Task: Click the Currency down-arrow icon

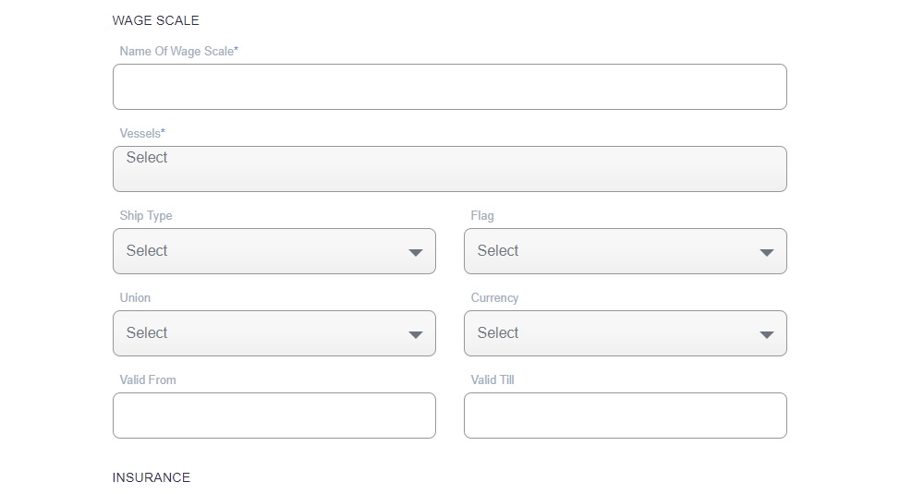Action: tap(766, 334)
